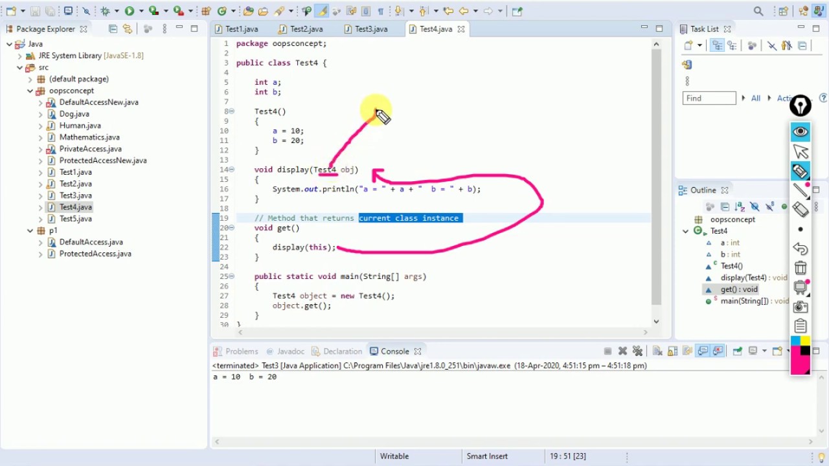Screen dimensions: 829x466
Task: Switch to the Test1.java editor tab
Action: [241, 28]
